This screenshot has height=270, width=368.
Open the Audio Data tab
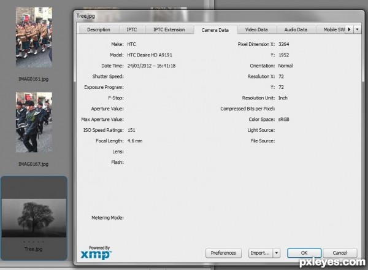(x=296, y=29)
